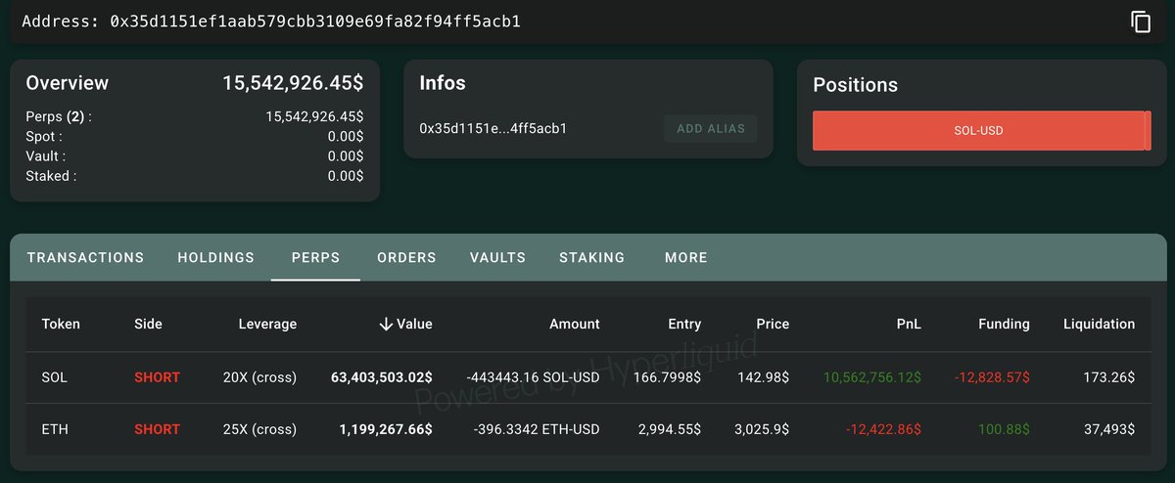The height and width of the screenshot is (483, 1175).
Task: Open the TRANSACTIONS tab
Action: tap(85, 257)
